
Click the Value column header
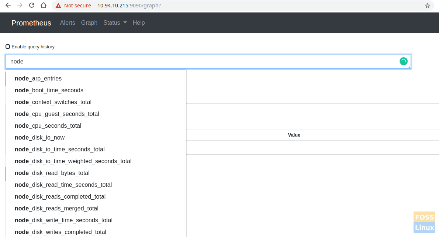coord(294,135)
